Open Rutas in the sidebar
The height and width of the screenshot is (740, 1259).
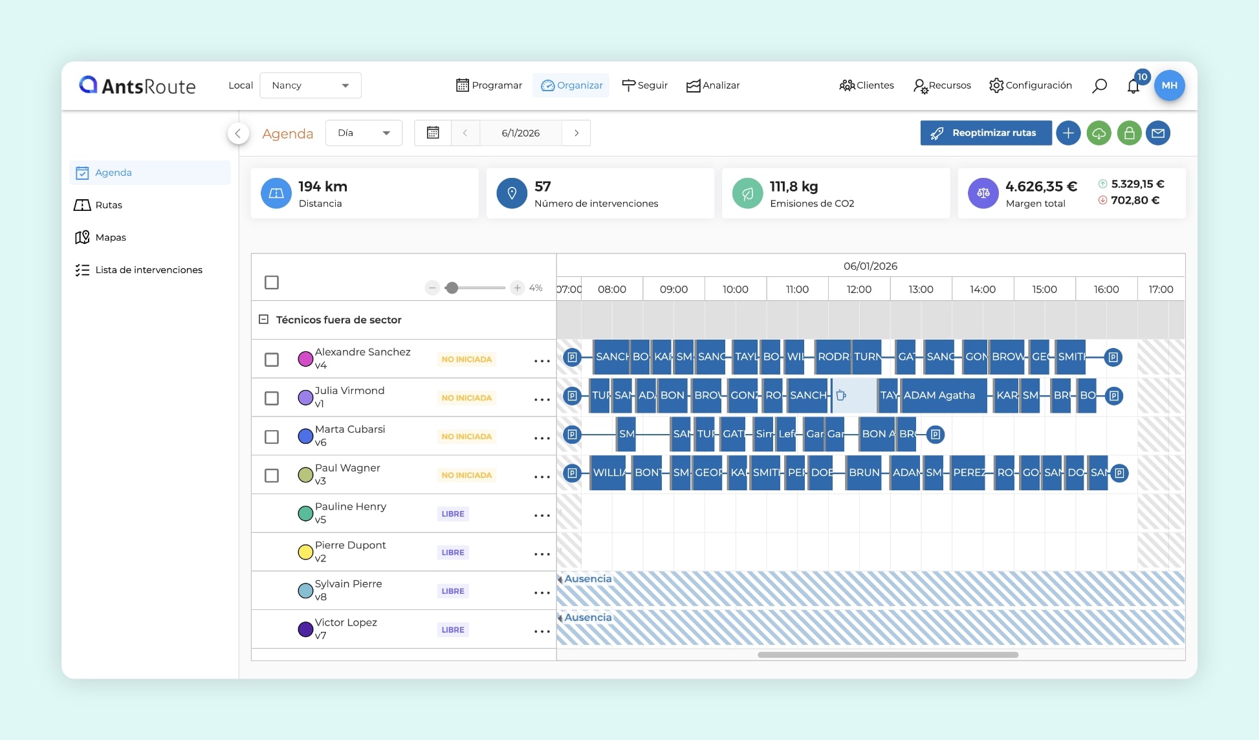pyautogui.click(x=109, y=205)
